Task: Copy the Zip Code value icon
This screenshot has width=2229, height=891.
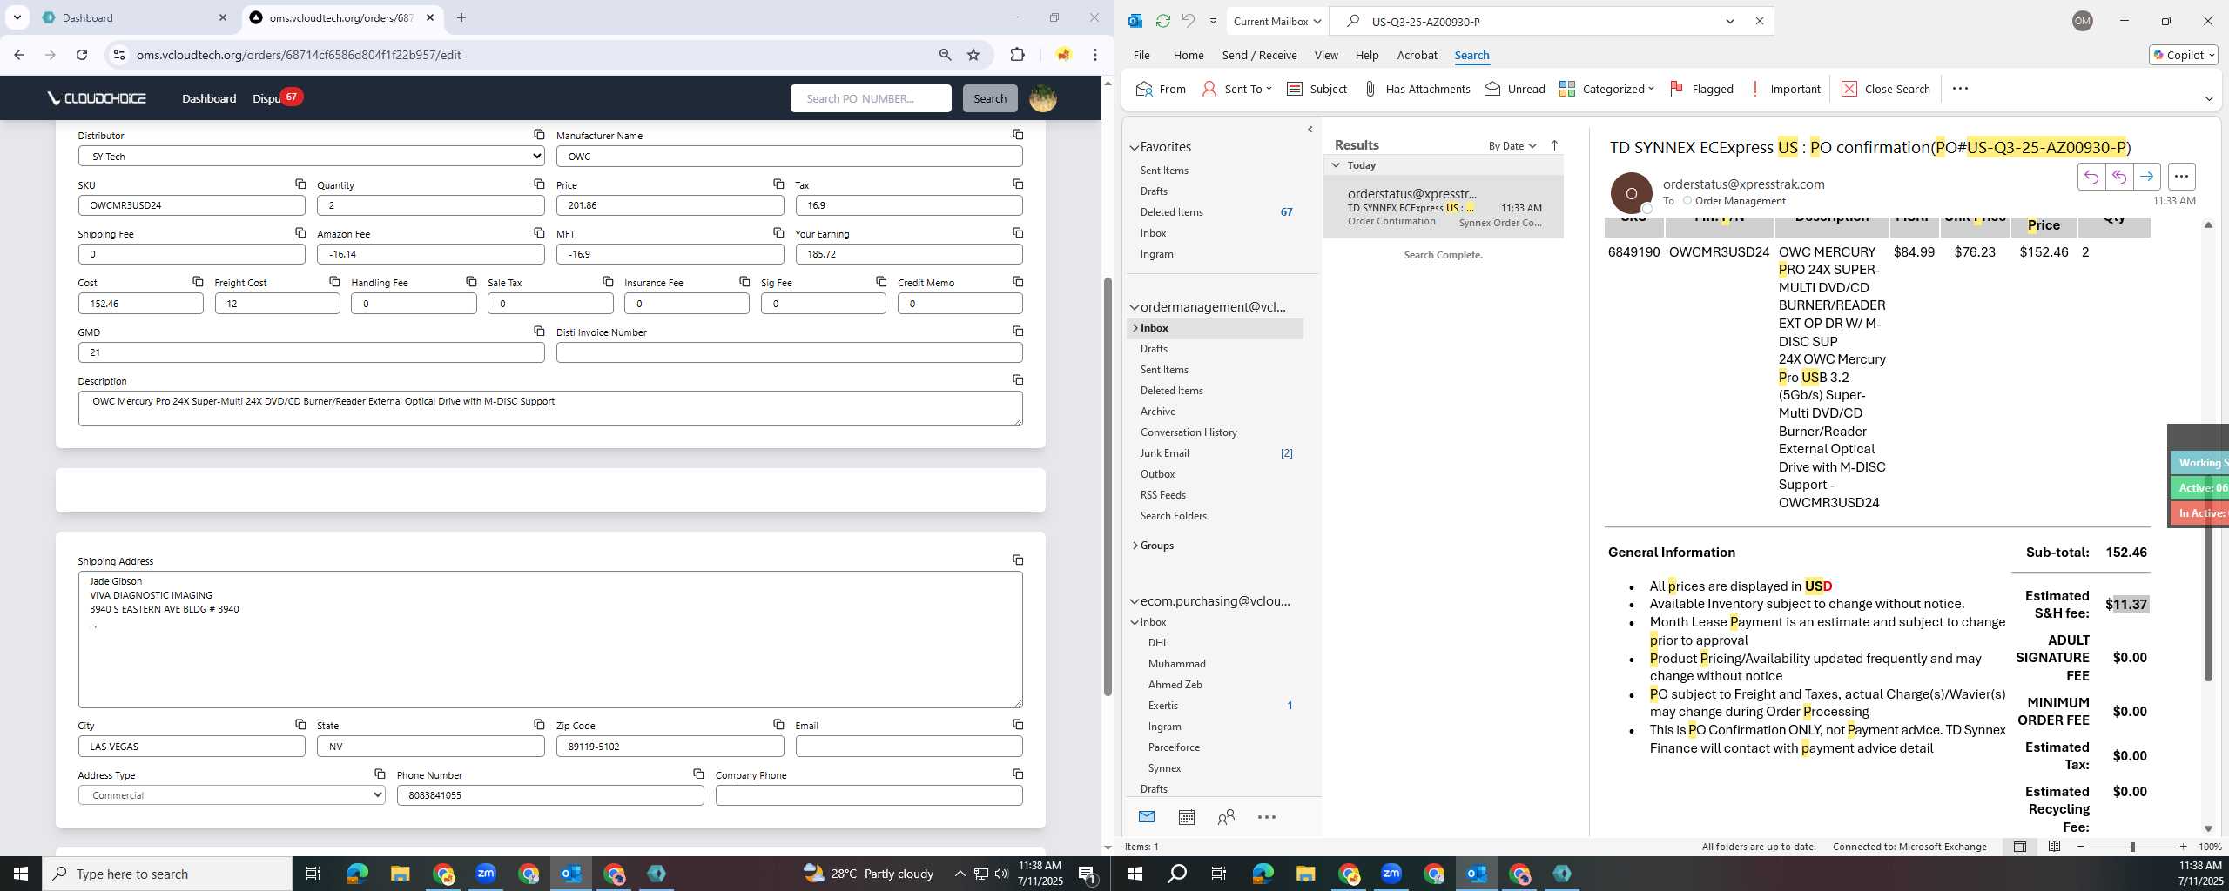Action: (x=778, y=725)
